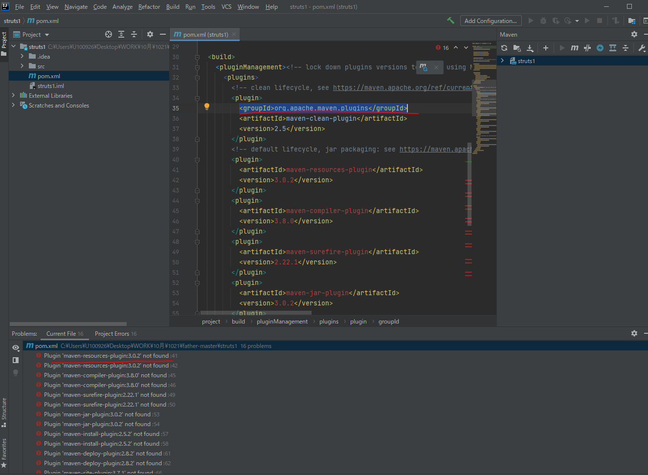Expand the .idea folder
This screenshot has width=648, height=475.
(x=22, y=56)
